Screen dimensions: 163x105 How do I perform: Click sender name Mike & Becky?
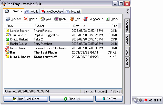tap(20, 57)
